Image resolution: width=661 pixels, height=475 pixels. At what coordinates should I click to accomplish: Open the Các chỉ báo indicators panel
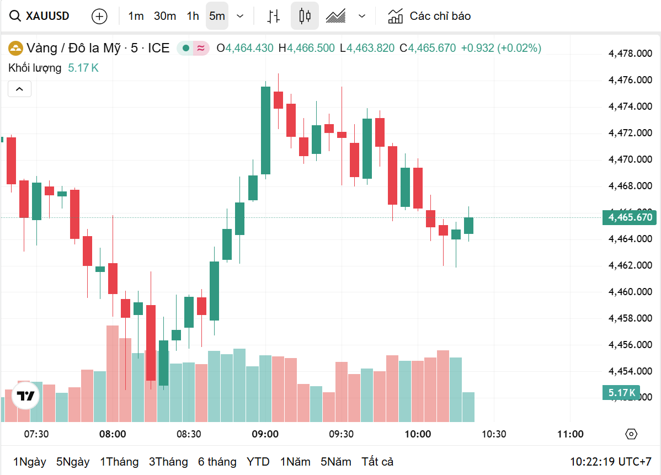(429, 16)
